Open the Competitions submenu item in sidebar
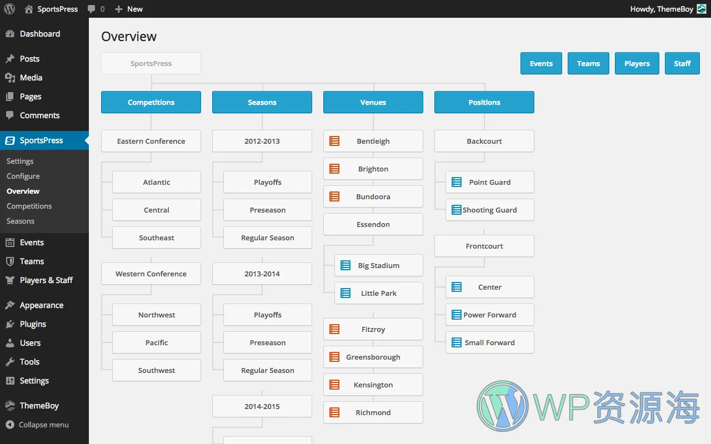The height and width of the screenshot is (444, 711). tap(29, 206)
